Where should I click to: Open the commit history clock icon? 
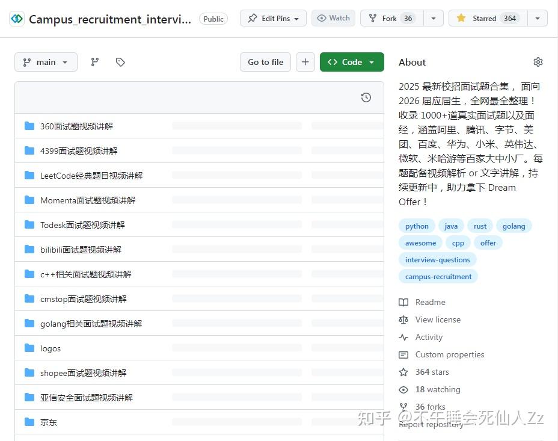pos(366,97)
